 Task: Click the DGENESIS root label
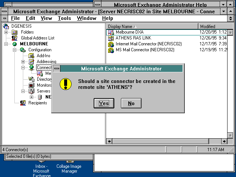pyautogui.click(x=21, y=26)
